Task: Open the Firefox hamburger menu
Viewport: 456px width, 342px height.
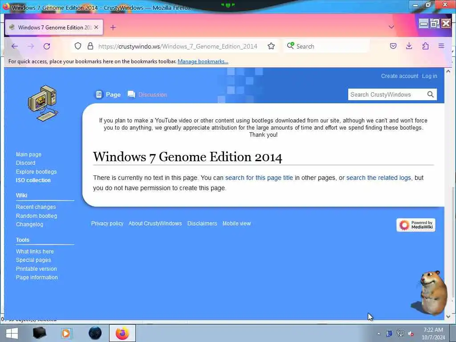Action: coord(441,46)
